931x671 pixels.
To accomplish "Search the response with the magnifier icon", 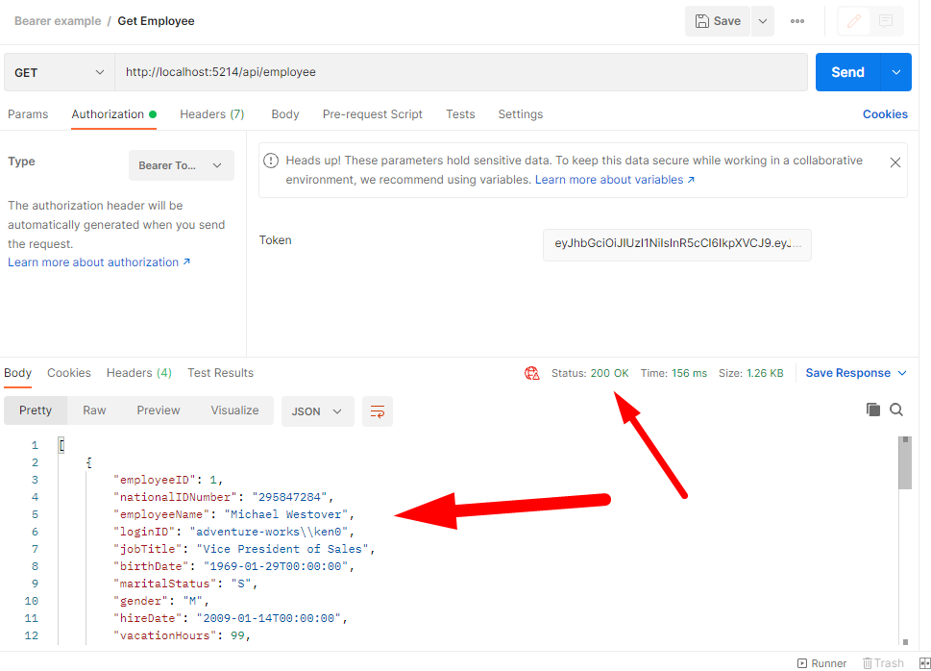I will pyautogui.click(x=896, y=410).
